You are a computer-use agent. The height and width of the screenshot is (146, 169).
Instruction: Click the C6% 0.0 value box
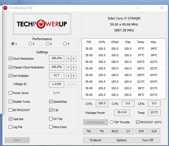pyautogui.click(x=154, y=104)
